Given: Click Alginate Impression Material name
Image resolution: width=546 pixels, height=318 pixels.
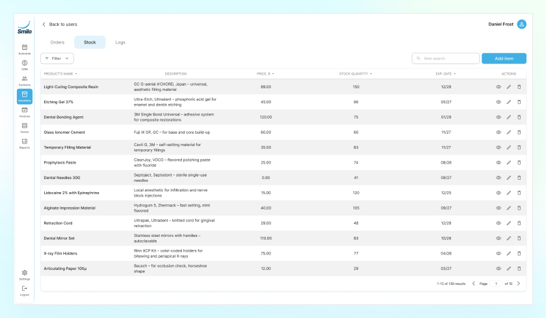Looking at the screenshot, I should 70,208.
